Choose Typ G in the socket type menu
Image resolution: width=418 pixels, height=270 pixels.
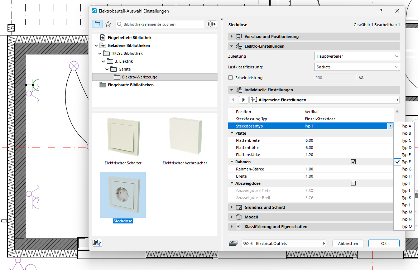tap(403, 169)
